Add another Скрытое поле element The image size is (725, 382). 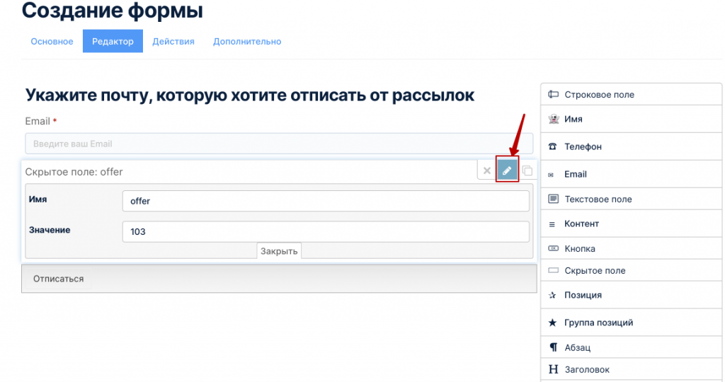pos(631,270)
